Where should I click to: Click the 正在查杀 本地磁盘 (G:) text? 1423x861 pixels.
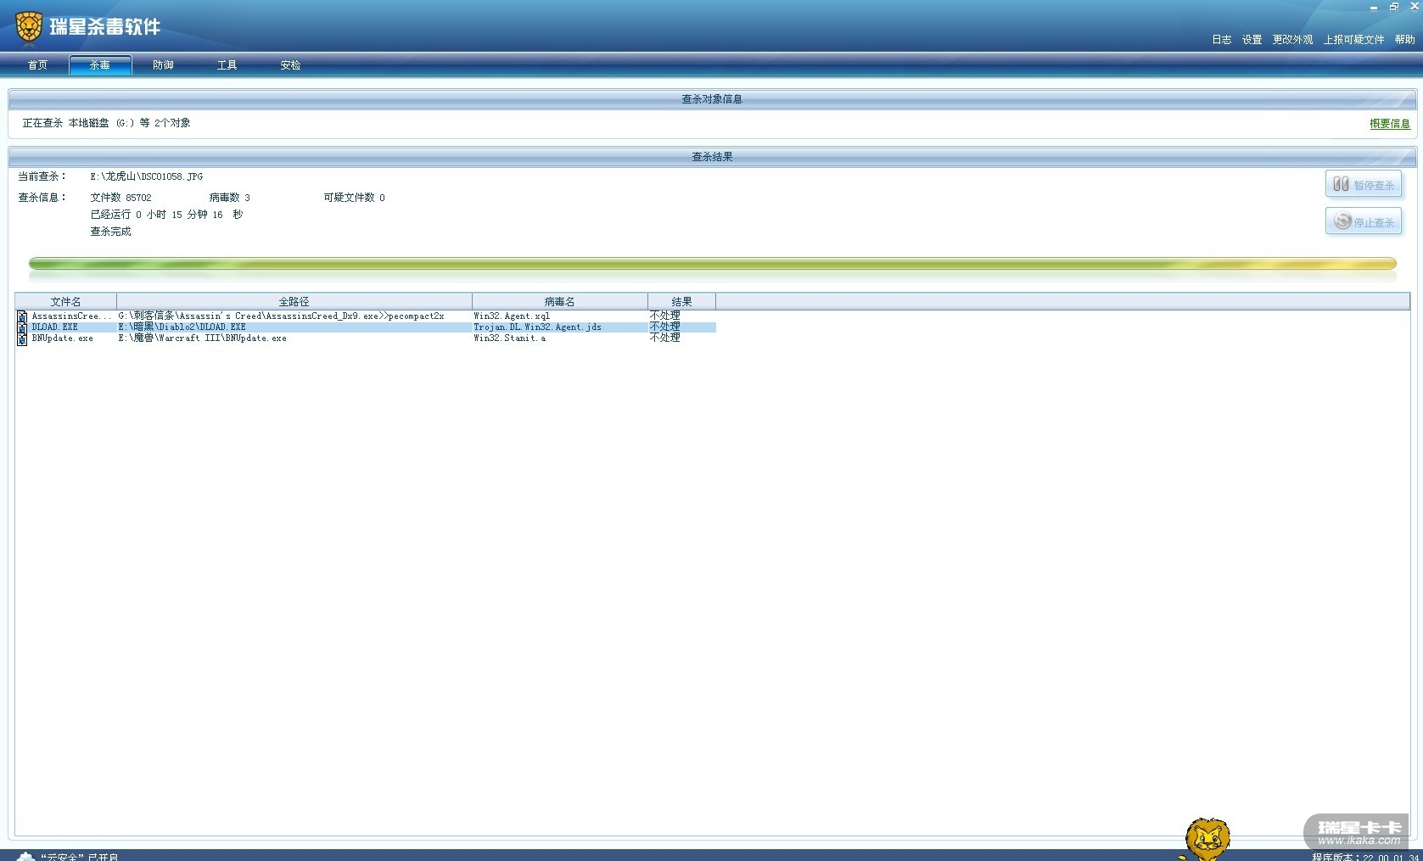pos(106,123)
